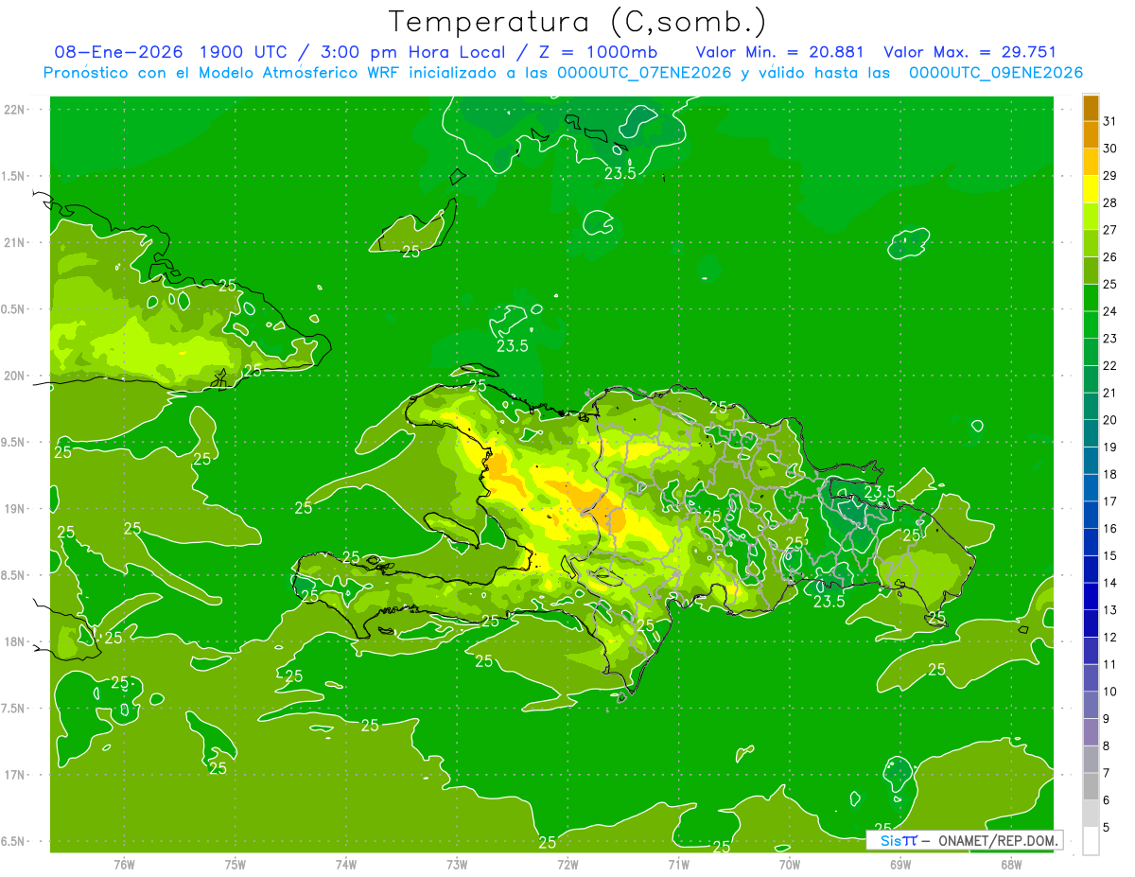The image size is (1135, 877).
Task: Click the truncated '9.5N' latitude label
Action: click(x=14, y=442)
